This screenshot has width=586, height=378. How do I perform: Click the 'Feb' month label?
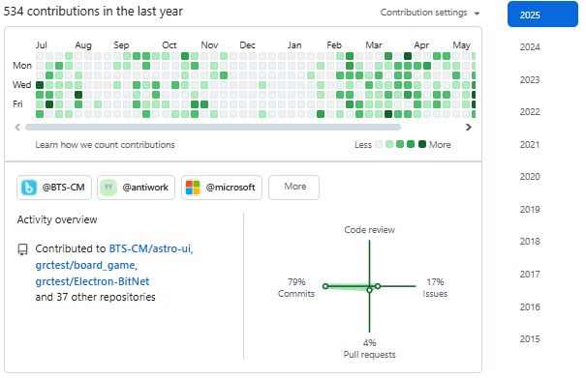click(334, 45)
